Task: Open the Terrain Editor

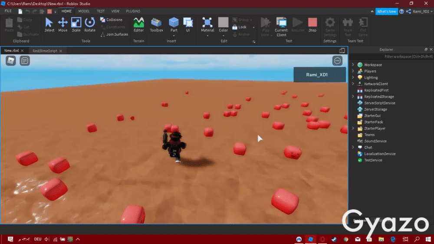Action: click(x=139, y=25)
